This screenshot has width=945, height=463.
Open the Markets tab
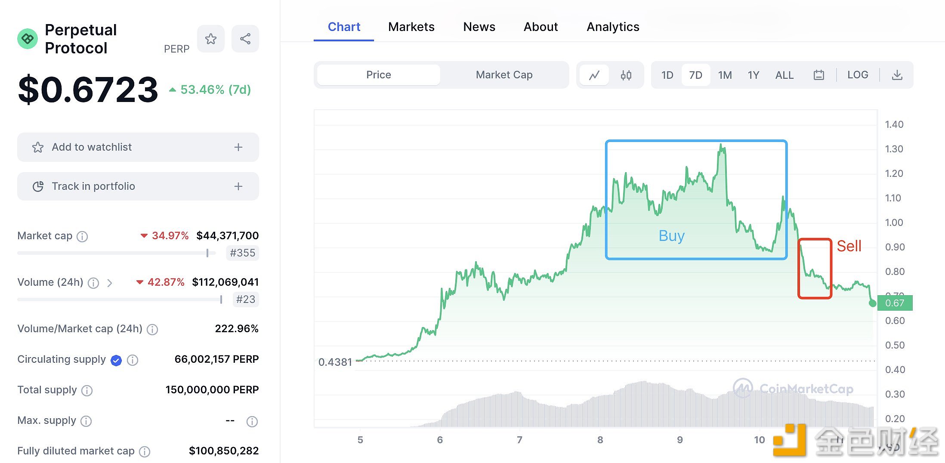point(411,27)
